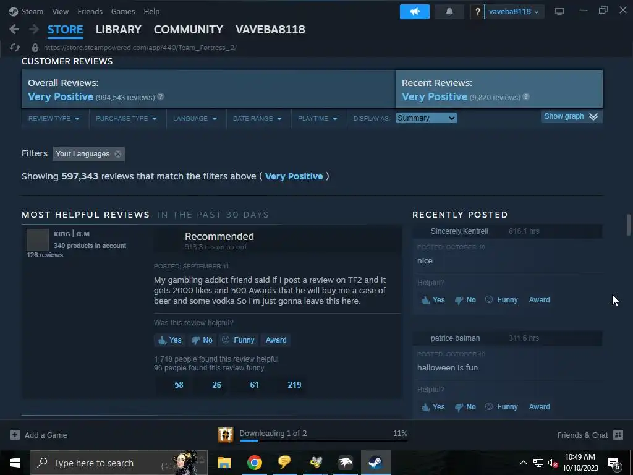
Task: Click the download progress bar
Action: tap(323, 440)
